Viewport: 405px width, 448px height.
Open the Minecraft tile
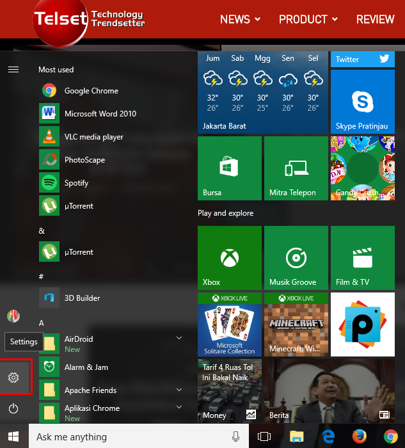click(x=296, y=324)
